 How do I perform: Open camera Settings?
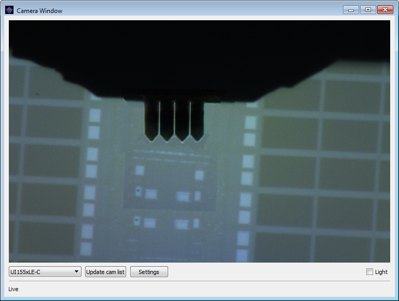[149, 272]
